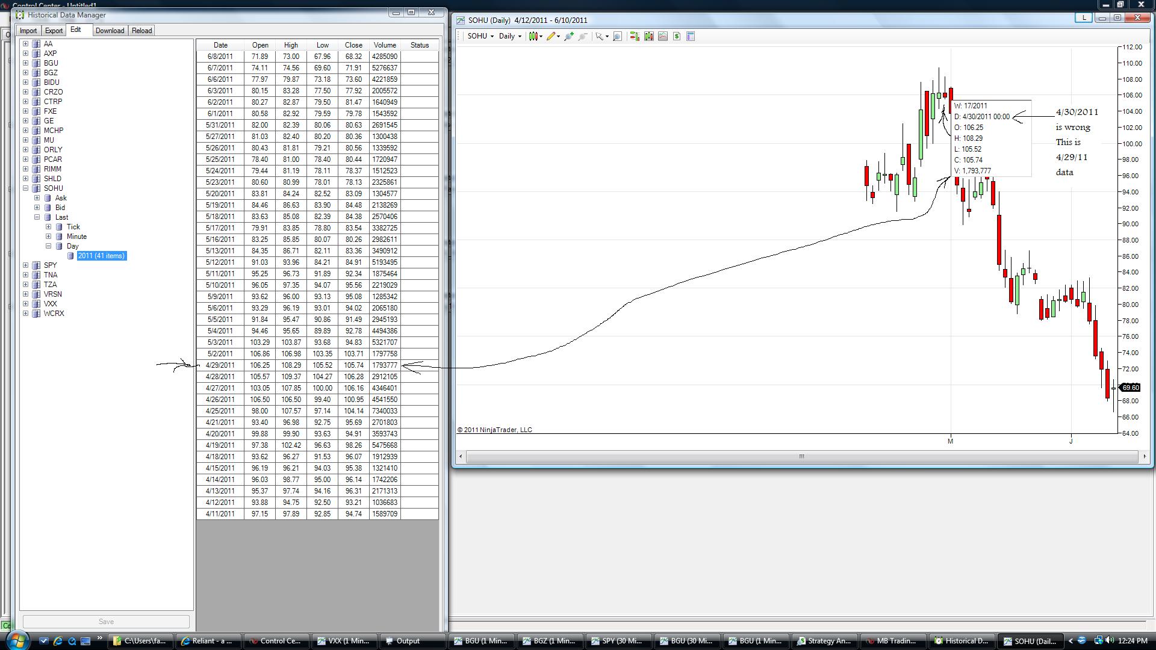Open the Strategies dollar icon

coord(677,36)
